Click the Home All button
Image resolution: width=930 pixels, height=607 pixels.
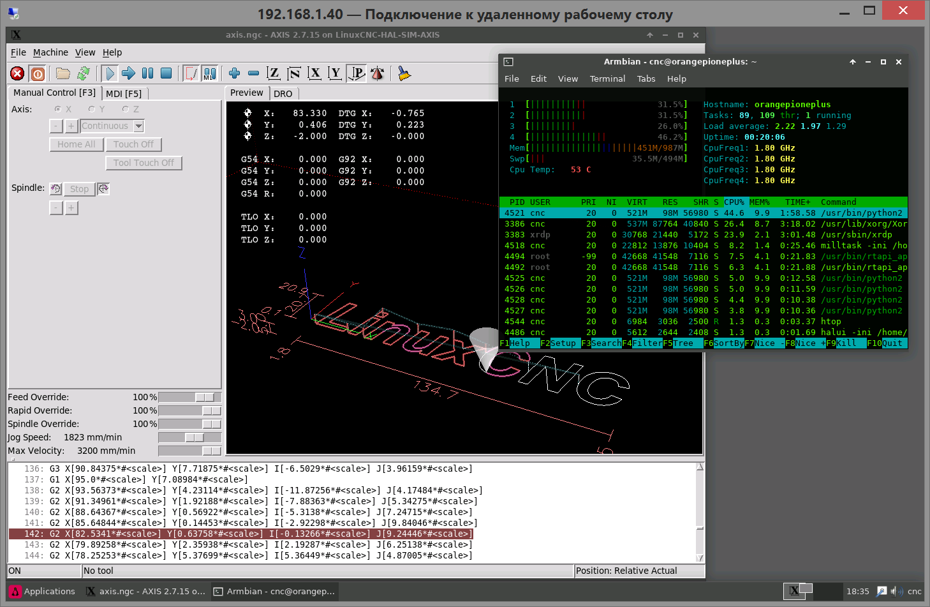coord(76,144)
